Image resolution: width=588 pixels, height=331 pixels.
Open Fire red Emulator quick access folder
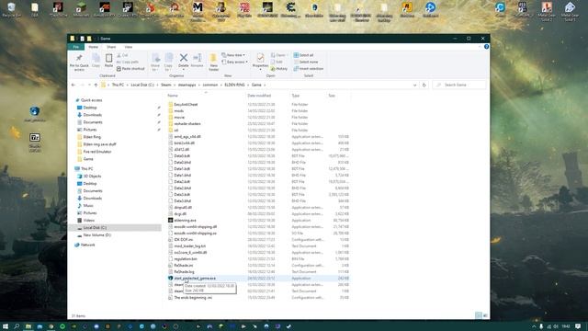click(x=97, y=152)
